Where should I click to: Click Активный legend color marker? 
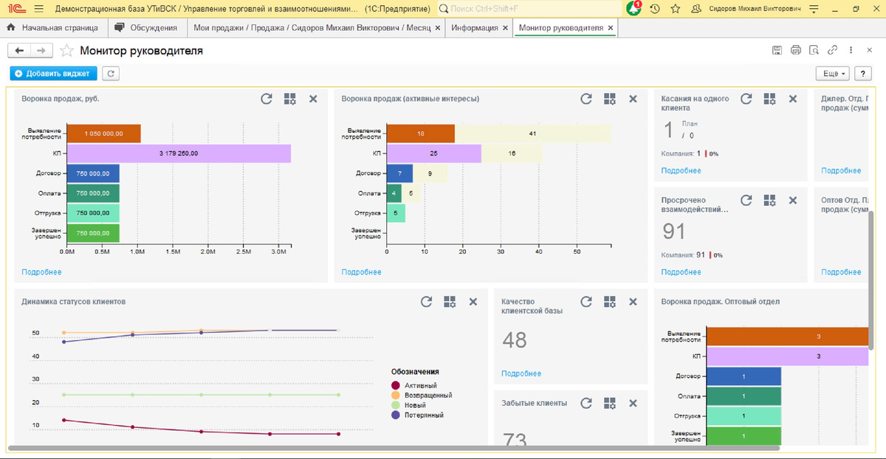click(x=396, y=385)
